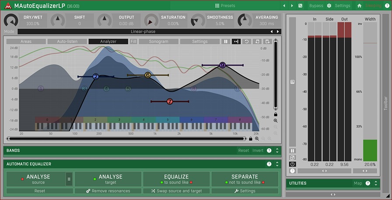Toggle the Analyzer display

pos(108,41)
